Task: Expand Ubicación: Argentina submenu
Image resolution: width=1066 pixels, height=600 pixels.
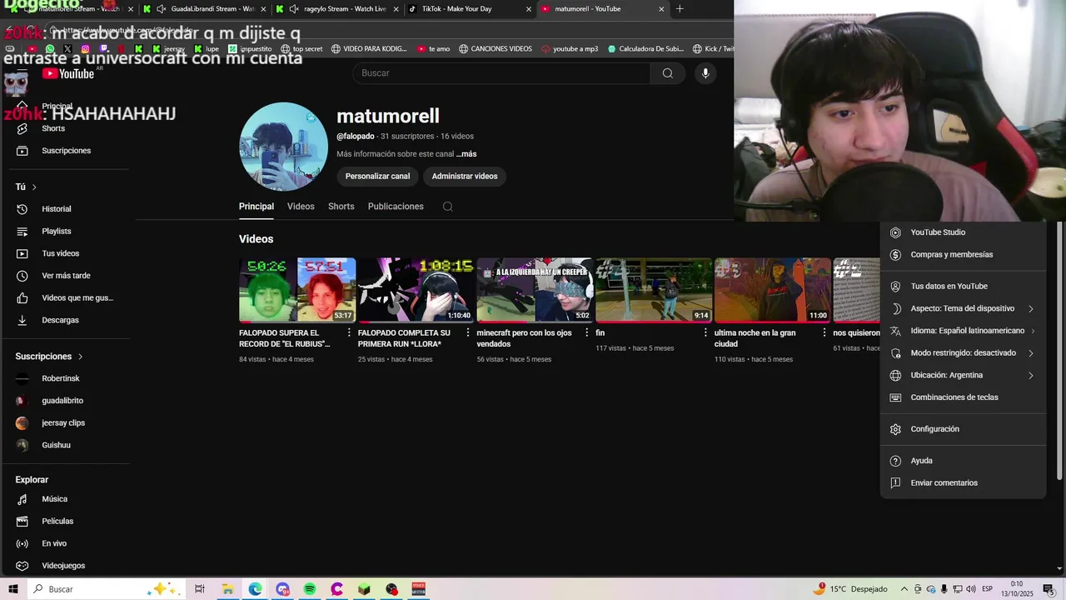Action: pyautogui.click(x=963, y=376)
